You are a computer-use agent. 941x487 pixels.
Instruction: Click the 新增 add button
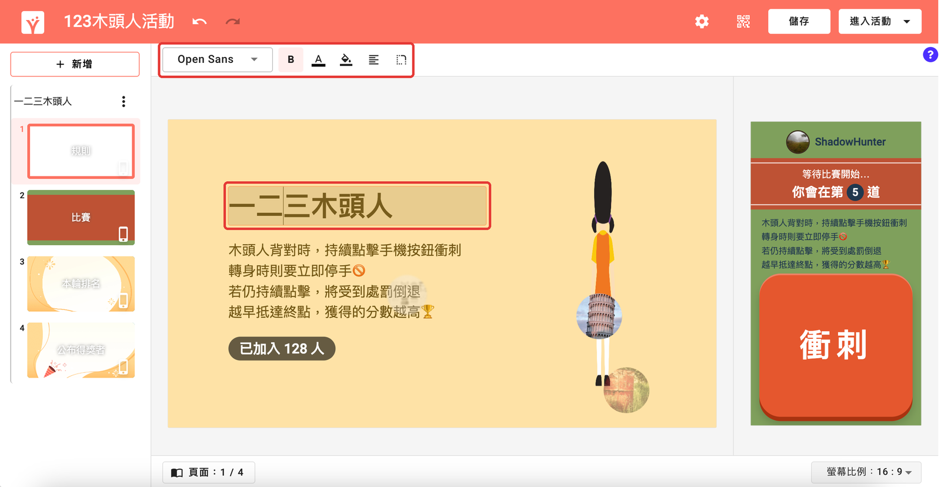pos(75,64)
